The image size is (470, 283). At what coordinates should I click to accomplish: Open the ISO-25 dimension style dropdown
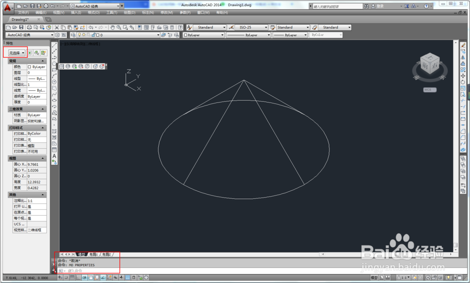[x=251, y=27]
